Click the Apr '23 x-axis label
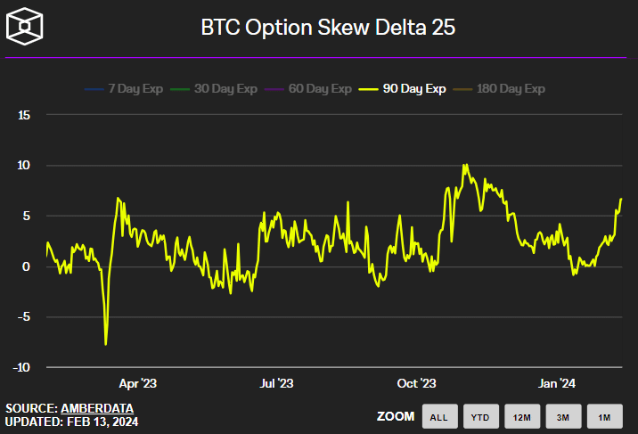 (137, 383)
